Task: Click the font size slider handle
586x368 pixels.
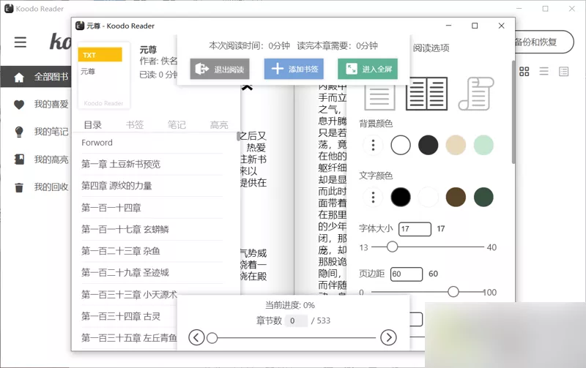Action: click(392, 247)
